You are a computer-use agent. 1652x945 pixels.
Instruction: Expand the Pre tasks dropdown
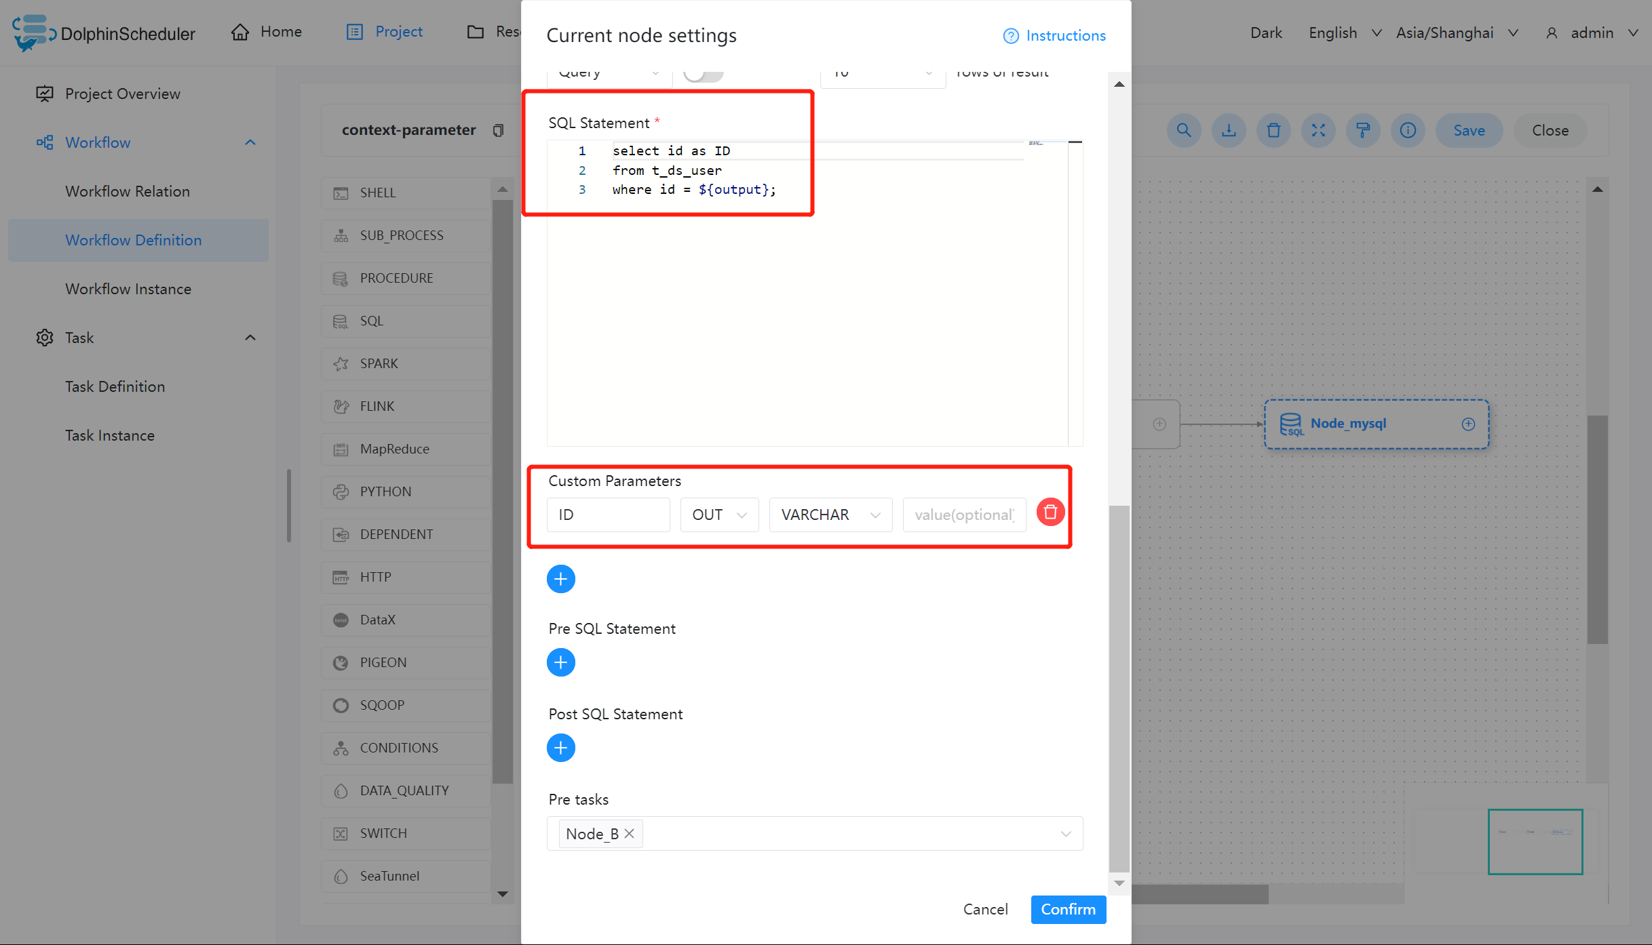[1066, 834]
